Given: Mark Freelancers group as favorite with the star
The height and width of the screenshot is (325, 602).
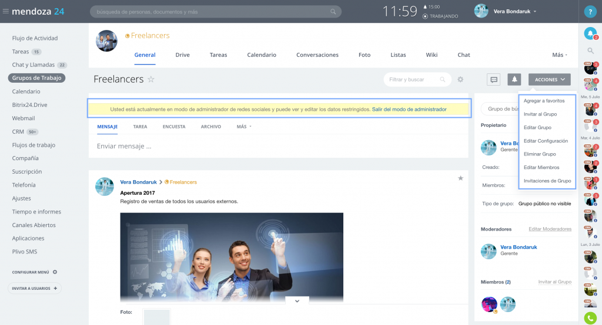Looking at the screenshot, I should click(x=151, y=79).
